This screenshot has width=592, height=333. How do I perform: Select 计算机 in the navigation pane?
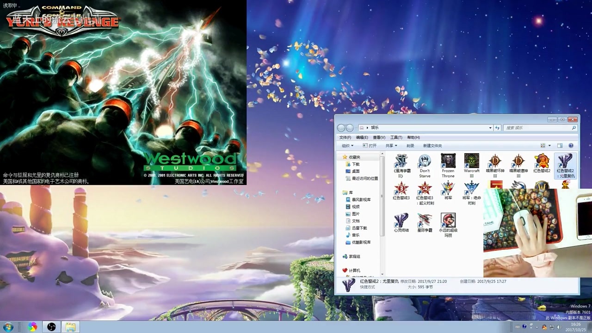tap(351, 271)
